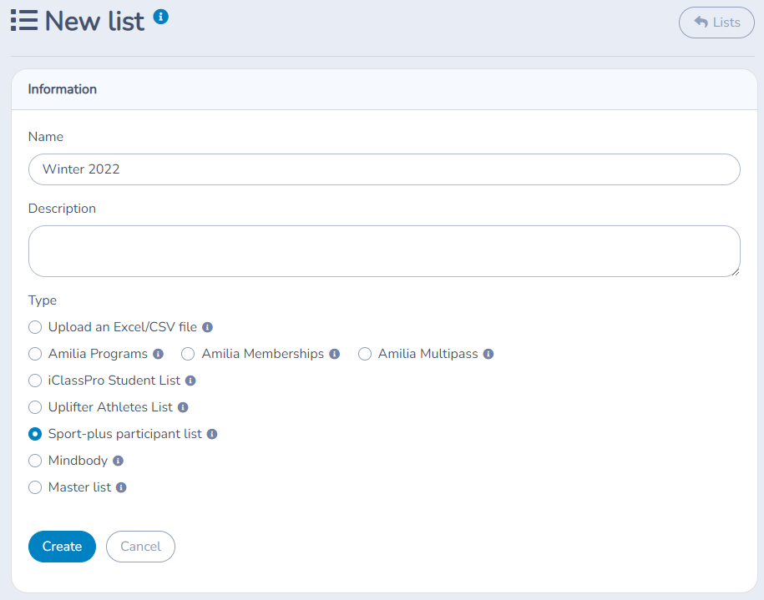This screenshot has height=600, width=764.
Task: Choose Master list type
Action: 35,487
